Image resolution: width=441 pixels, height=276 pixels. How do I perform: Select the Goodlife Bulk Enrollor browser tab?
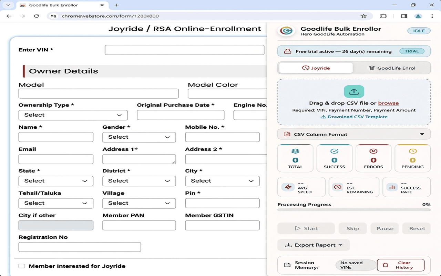(x=62, y=5)
